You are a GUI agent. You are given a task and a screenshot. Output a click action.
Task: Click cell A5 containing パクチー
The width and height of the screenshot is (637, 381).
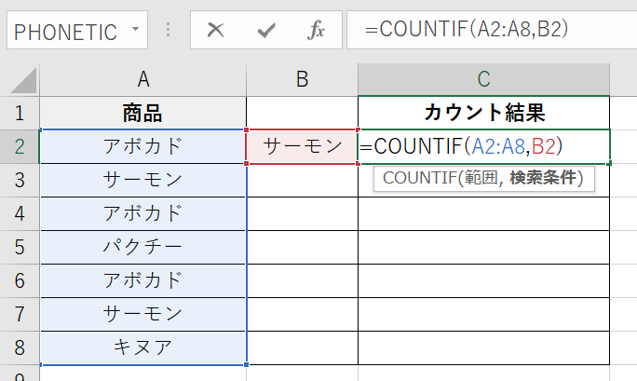[142, 248]
